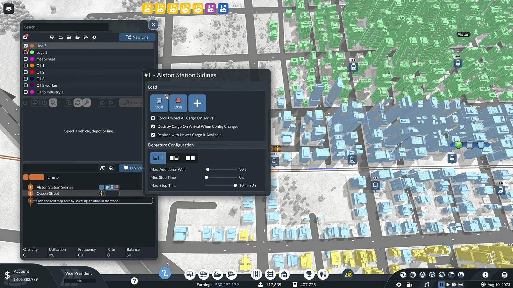Adjust the Max. Stop Time slider

(235, 185)
